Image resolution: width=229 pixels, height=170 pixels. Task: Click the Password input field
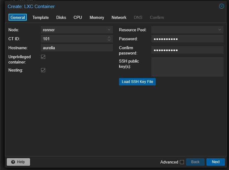(x=187, y=39)
